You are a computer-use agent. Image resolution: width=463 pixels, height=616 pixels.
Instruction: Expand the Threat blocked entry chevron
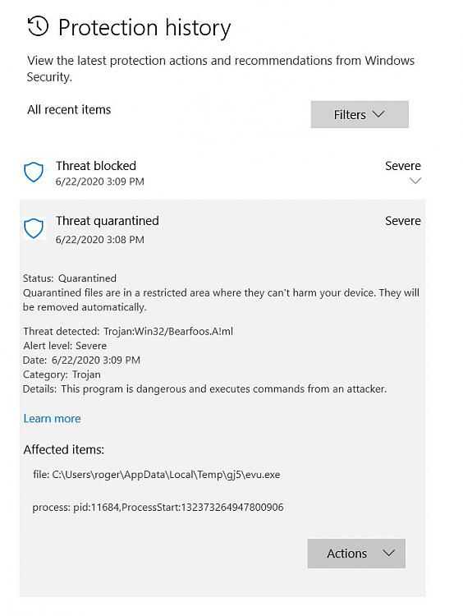pyautogui.click(x=415, y=181)
